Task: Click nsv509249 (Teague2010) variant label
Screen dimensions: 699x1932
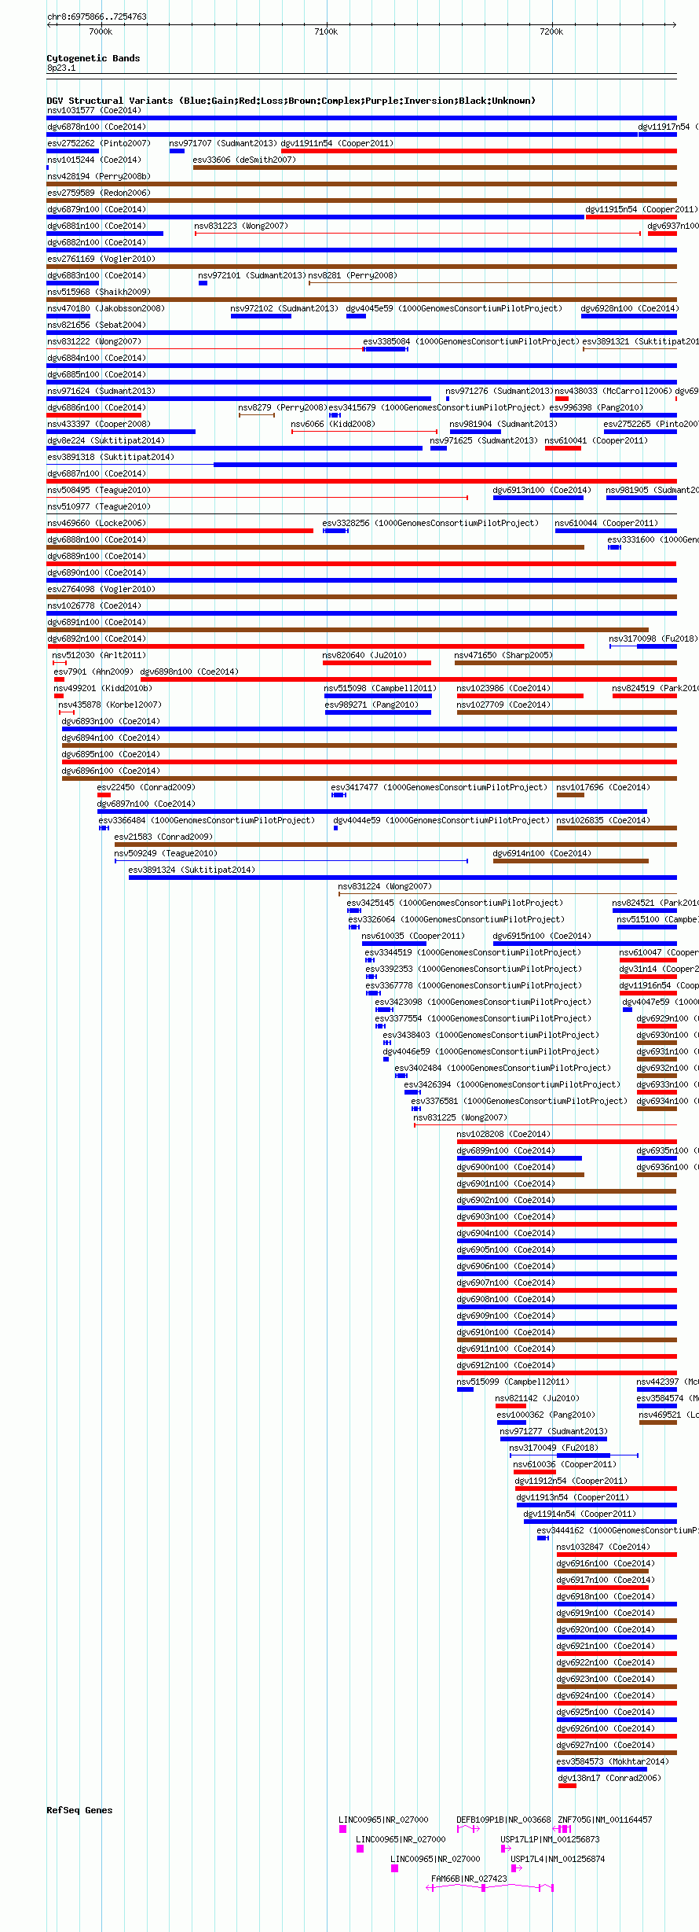Action: click(166, 853)
